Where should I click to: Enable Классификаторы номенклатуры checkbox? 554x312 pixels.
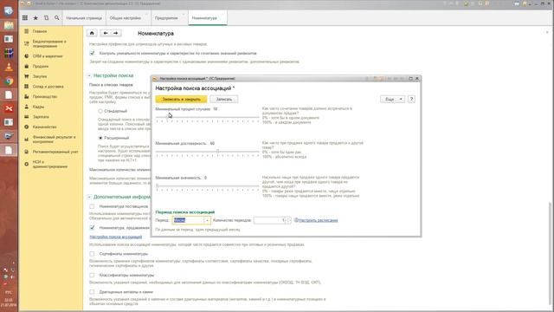click(x=92, y=275)
